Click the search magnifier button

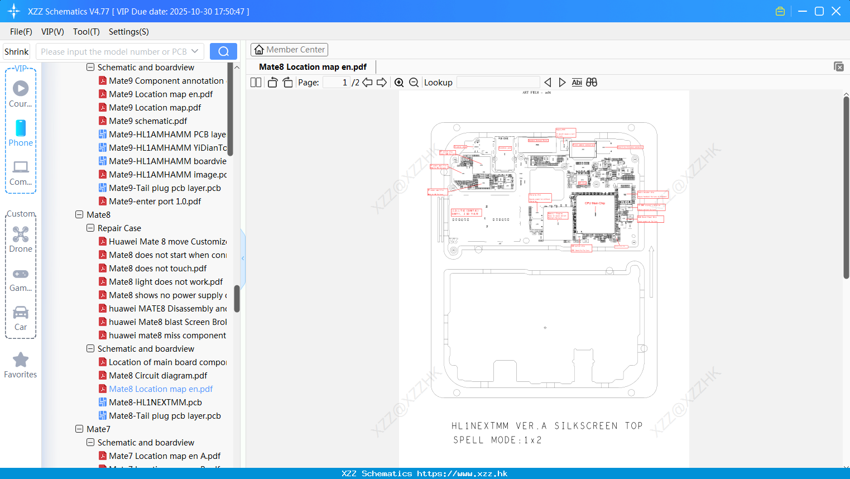coord(223,51)
